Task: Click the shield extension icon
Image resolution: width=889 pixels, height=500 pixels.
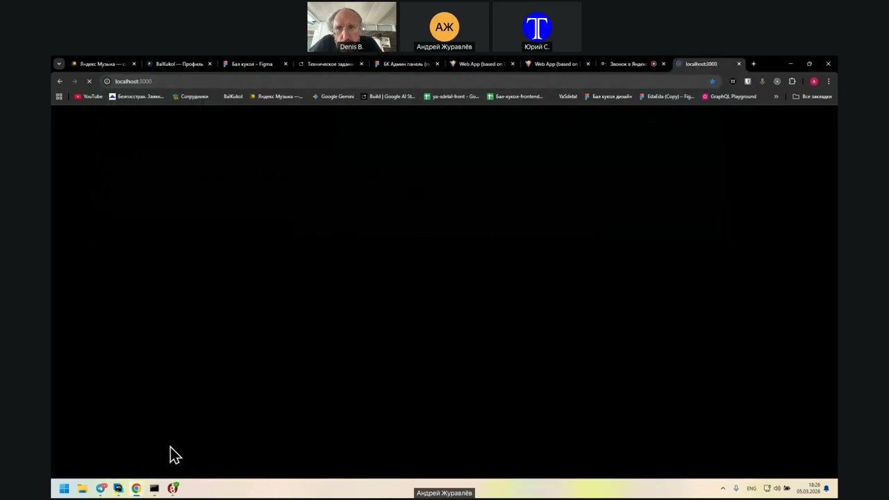Action: (747, 81)
